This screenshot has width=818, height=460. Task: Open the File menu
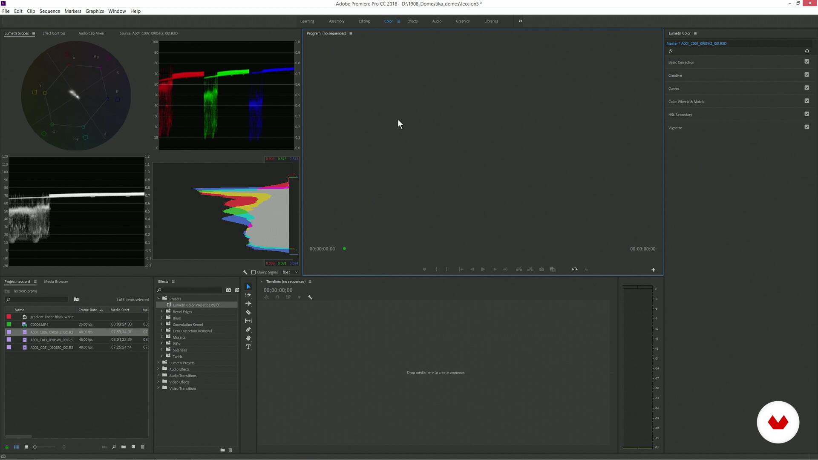tap(6, 11)
